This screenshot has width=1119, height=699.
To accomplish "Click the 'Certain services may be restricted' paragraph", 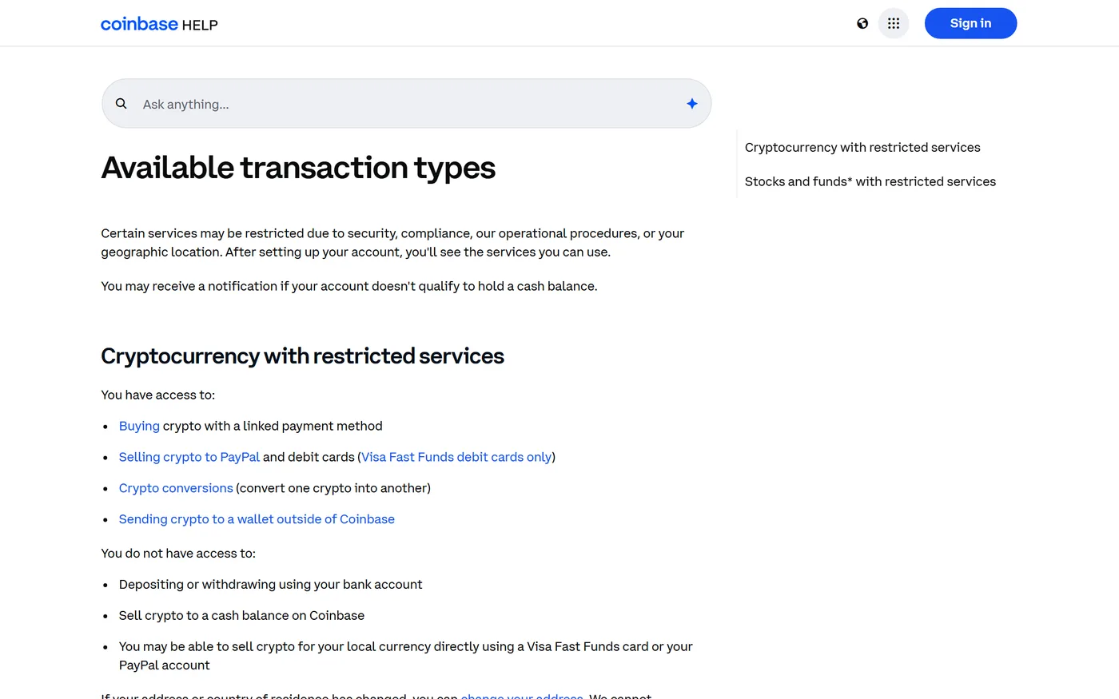I will (392, 243).
